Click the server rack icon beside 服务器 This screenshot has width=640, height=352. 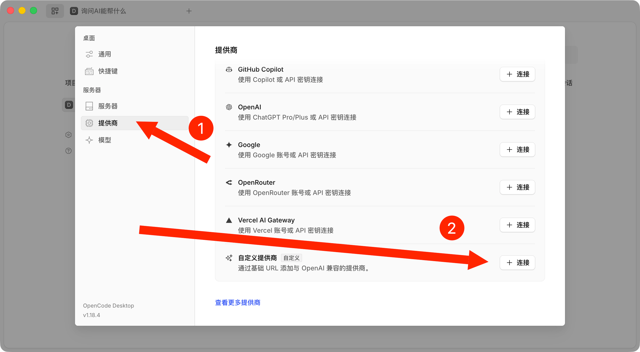click(89, 106)
